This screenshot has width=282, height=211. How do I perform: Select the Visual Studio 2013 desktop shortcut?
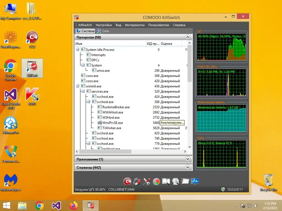(11, 99)
